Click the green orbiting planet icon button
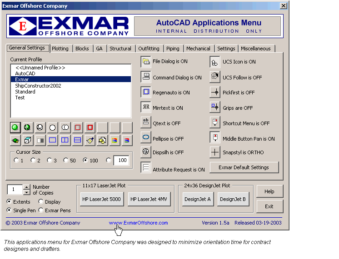Screen dimensions: 339x259 click(x=15, y=141)
